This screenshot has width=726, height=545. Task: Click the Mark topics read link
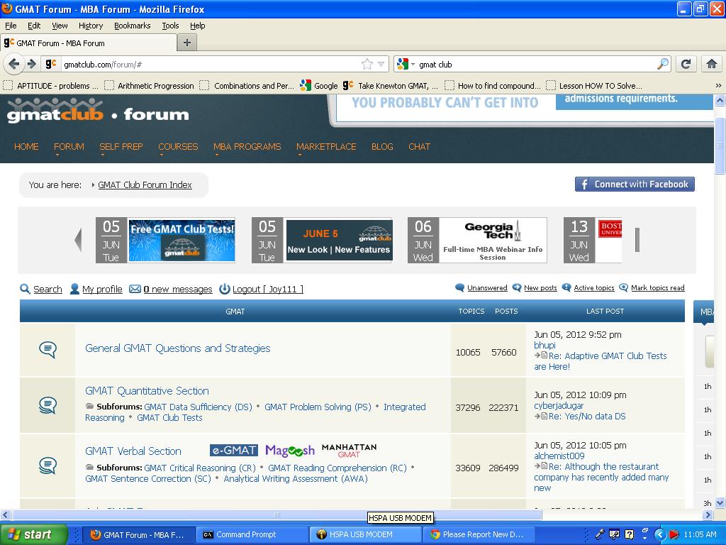(657, 288)
